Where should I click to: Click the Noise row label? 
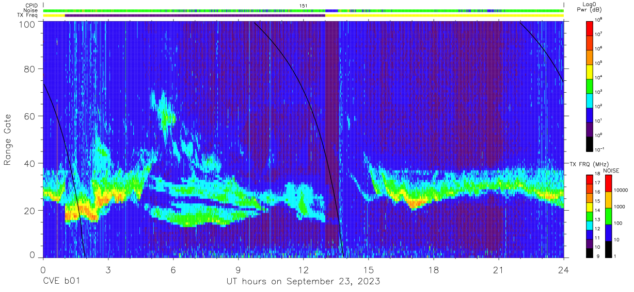point(30,10)
